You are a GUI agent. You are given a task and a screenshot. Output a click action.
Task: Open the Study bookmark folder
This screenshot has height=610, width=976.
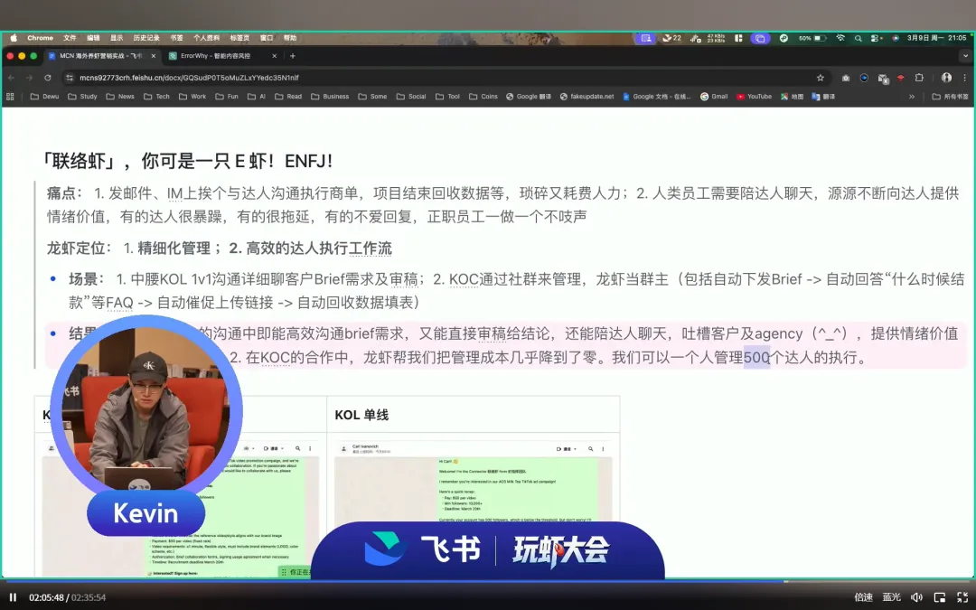(x=82, y=97)
